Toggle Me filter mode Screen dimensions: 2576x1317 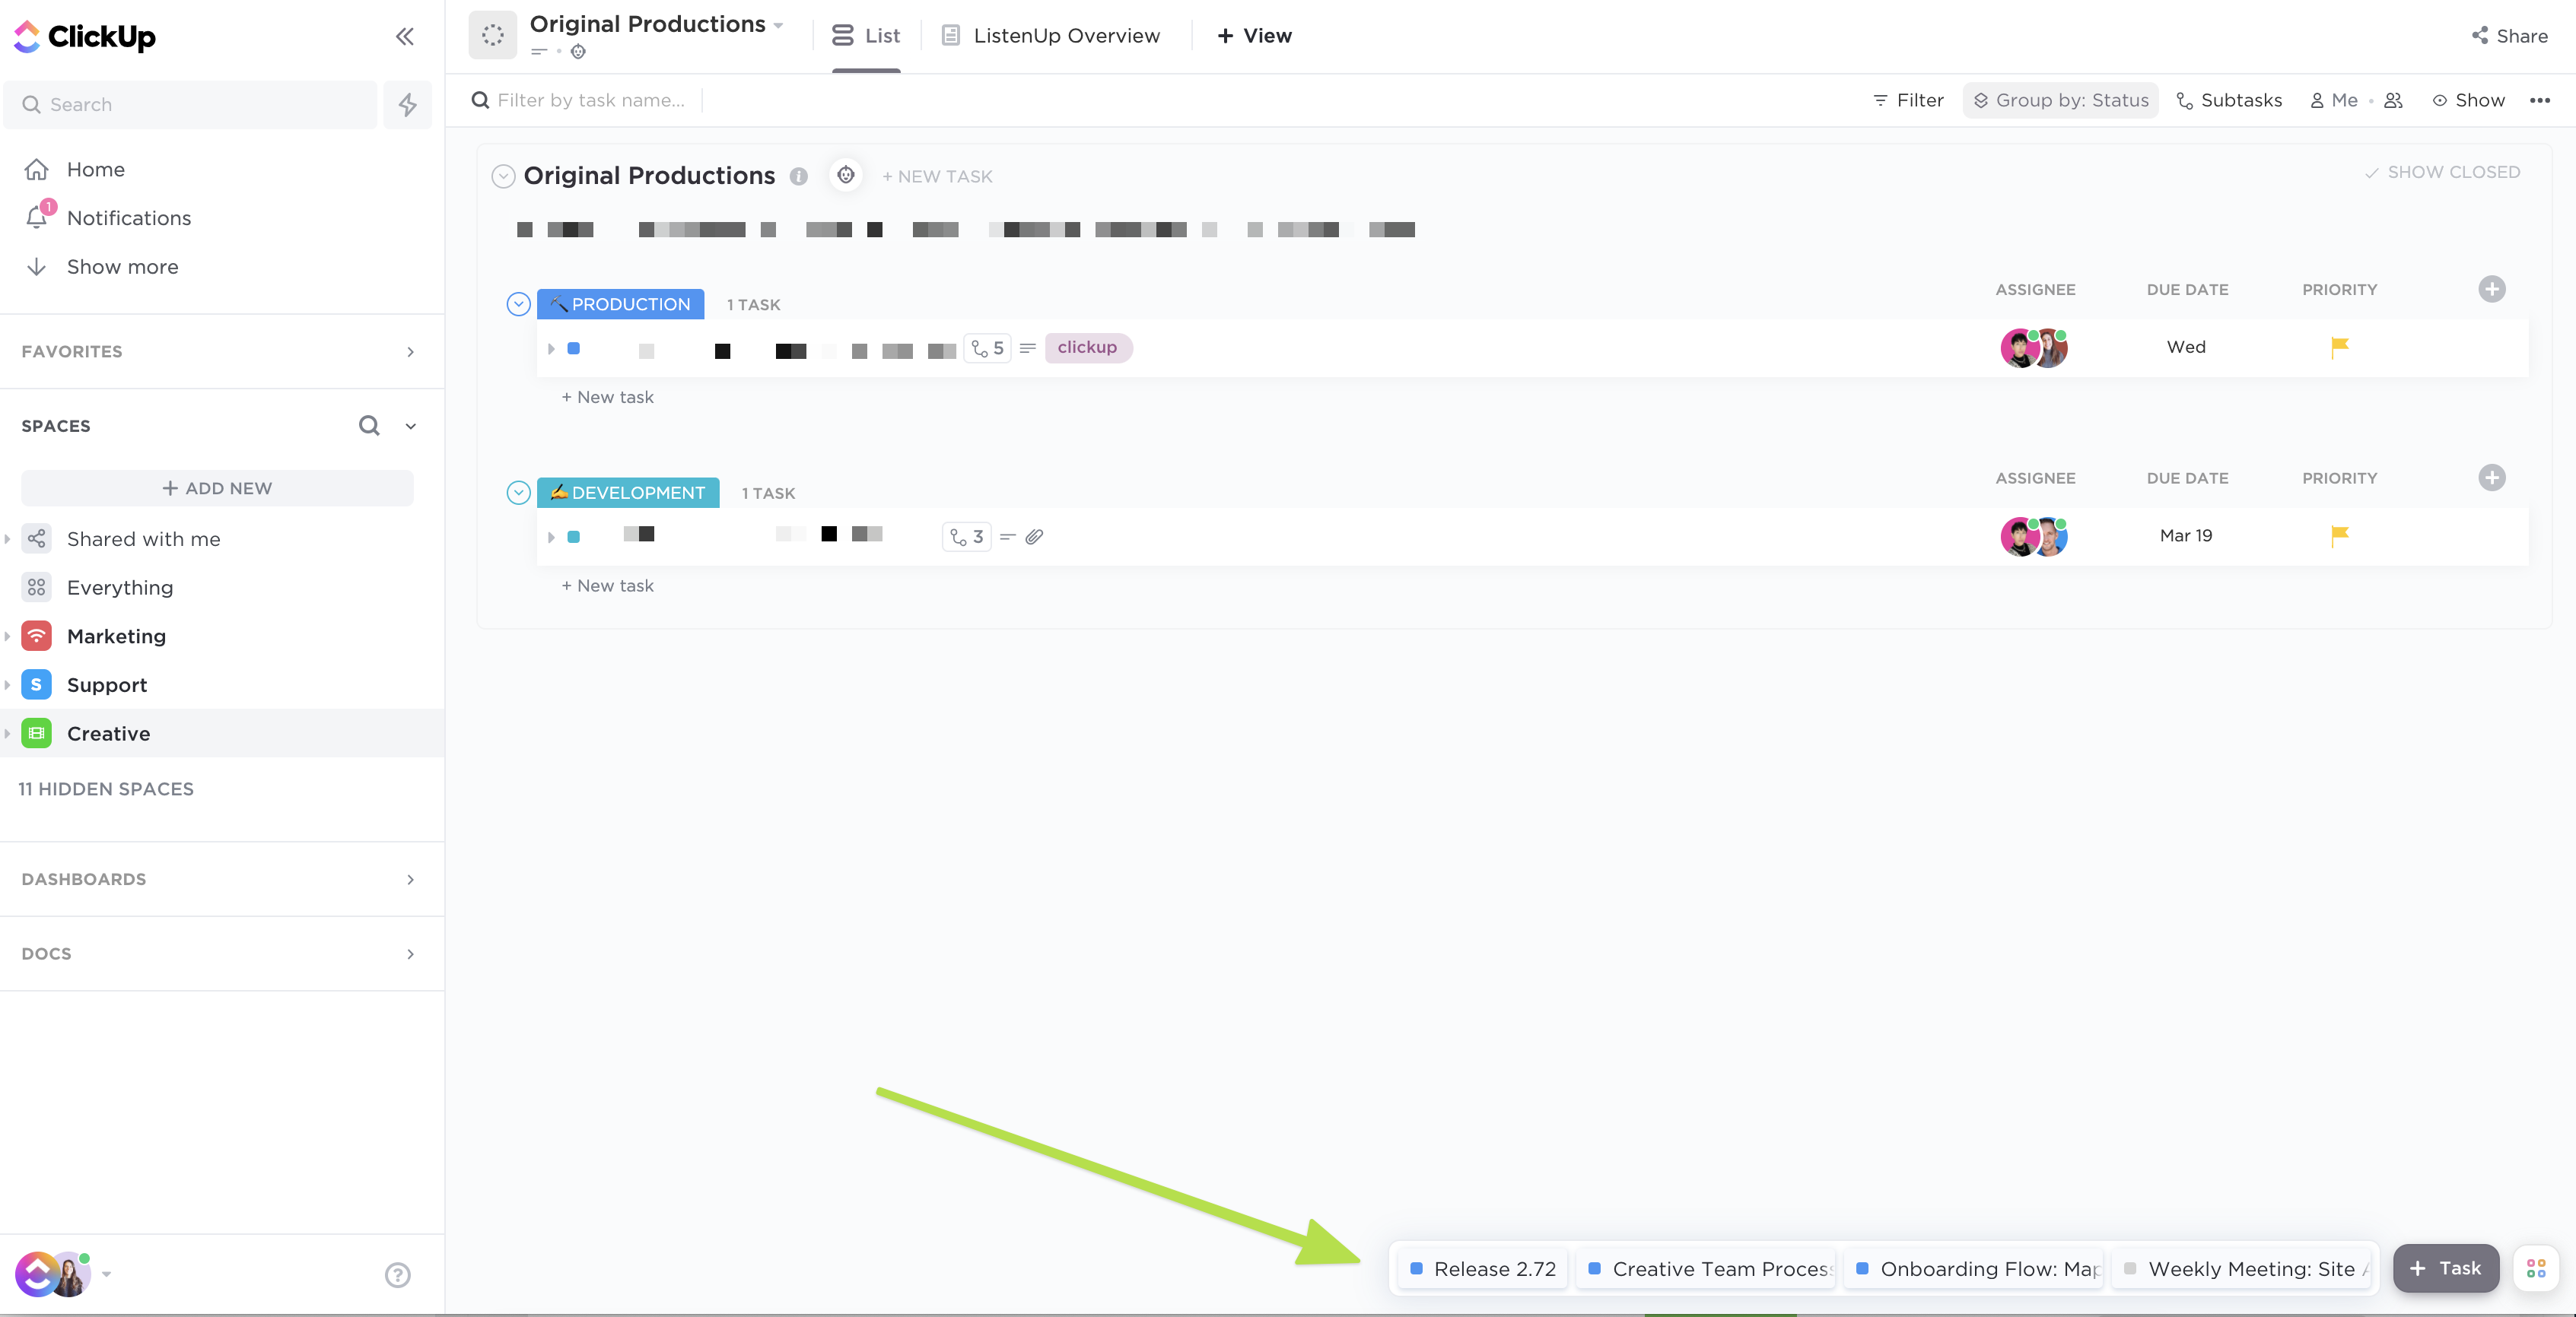pos(2334,100)
